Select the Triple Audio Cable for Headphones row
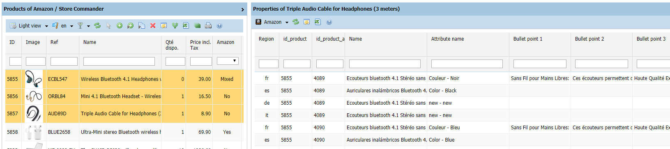 pos(124,114)
